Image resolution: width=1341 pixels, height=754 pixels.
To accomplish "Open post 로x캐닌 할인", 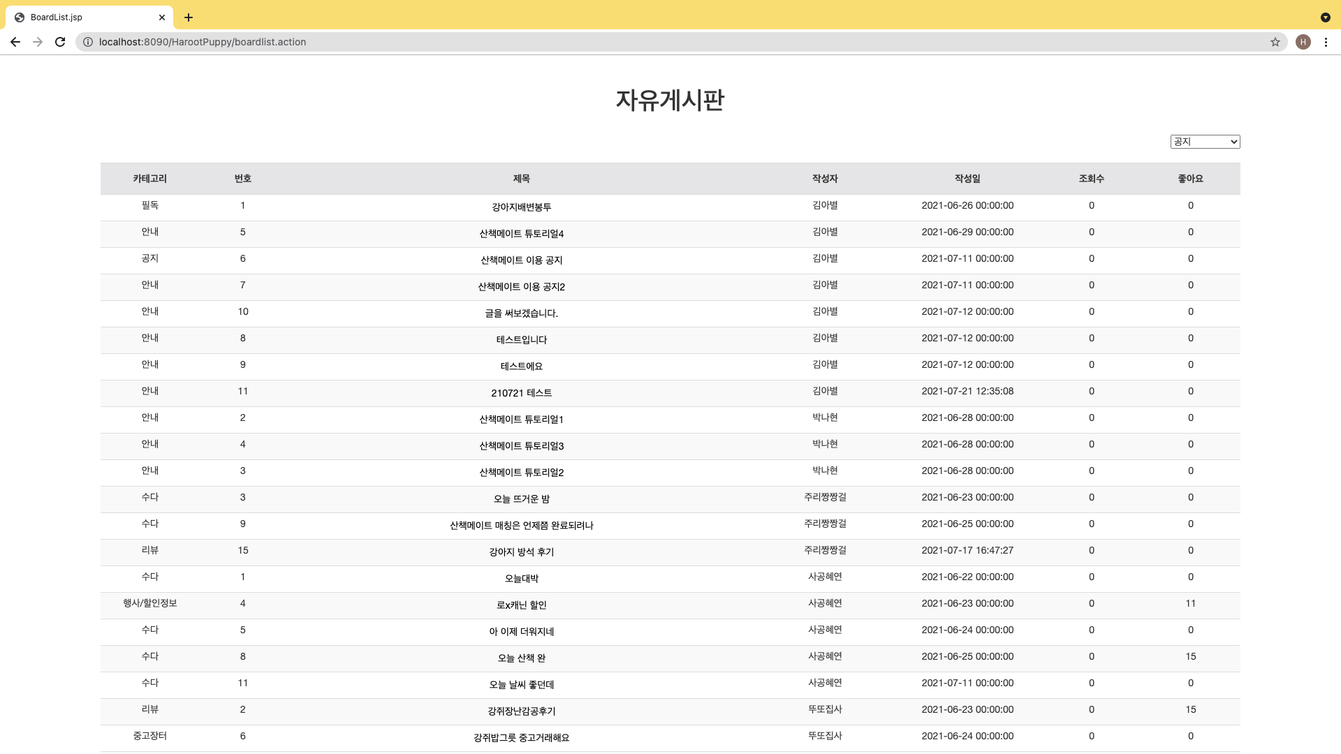I will click(x=521, y=605).
